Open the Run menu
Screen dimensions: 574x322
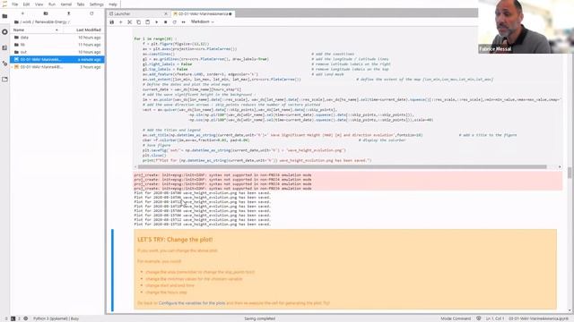(x=52, y=4)
